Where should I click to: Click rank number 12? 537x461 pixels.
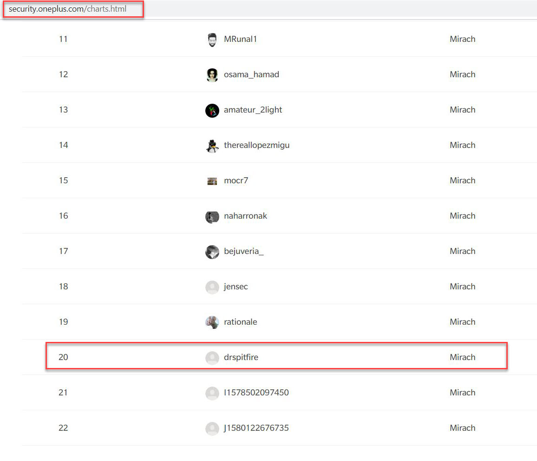[63, 74]
